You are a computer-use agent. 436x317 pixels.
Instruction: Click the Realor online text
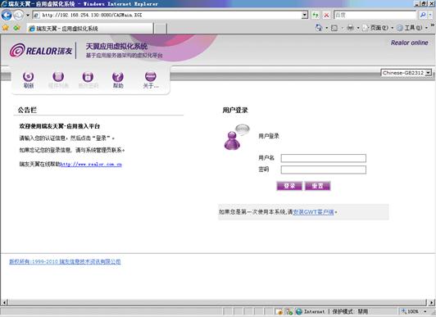coord(409,43)
